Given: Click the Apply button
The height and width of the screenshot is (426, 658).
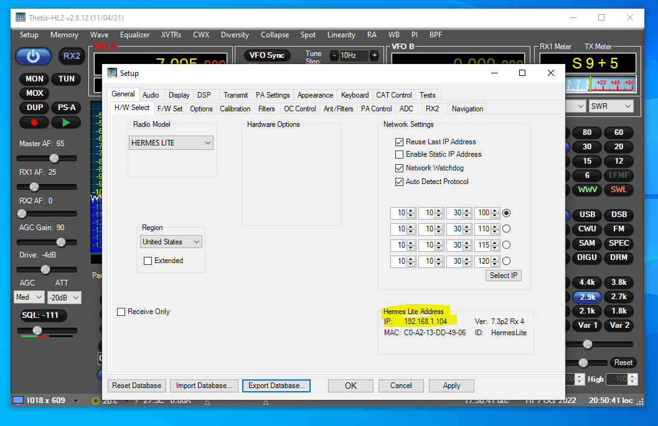Looking at the screenshot, I should (x=451, y=386).
